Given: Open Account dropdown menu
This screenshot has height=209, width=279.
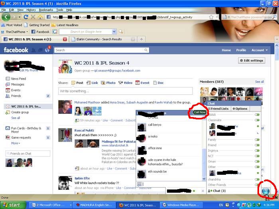Looking at the screenshot, I should 259,50.
